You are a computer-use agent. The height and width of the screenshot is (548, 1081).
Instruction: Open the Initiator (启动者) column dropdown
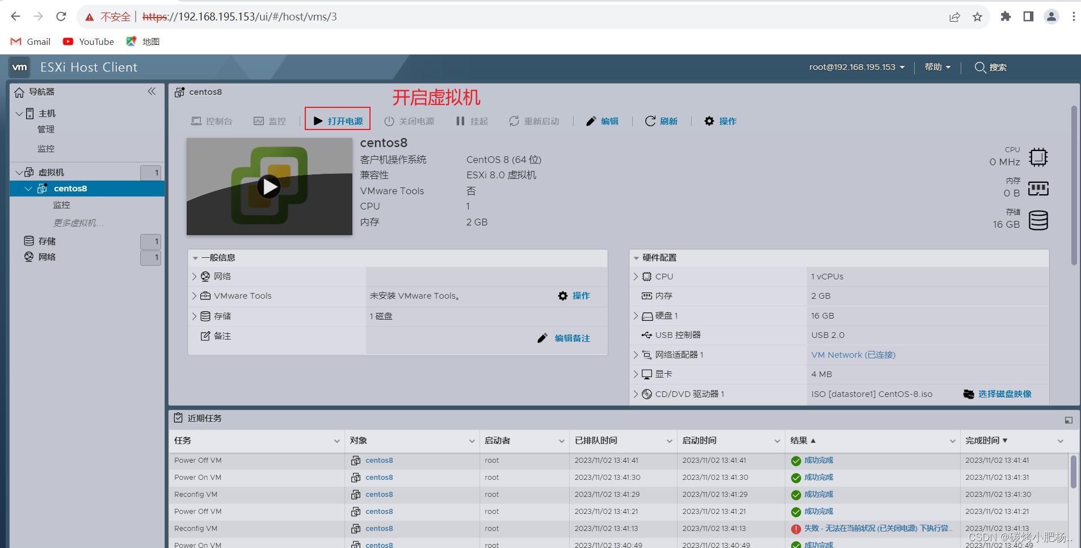tap(562, 441)
